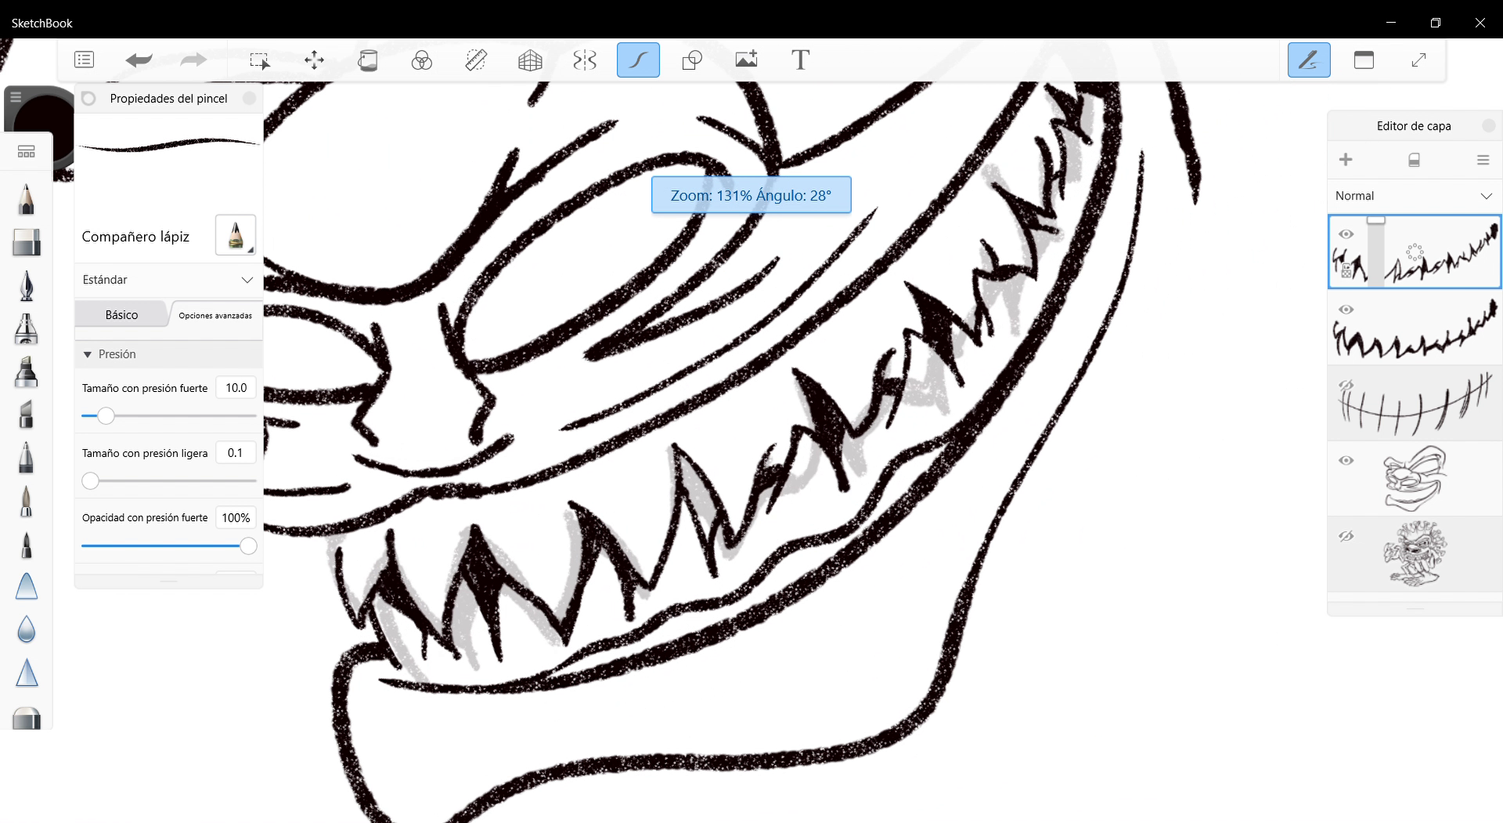Open the Perspective guides tool
This screenshot has height=823, width=1503.
click(x=530, y=59)
